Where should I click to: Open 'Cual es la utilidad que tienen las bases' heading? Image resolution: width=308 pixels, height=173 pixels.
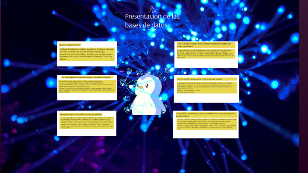206,45
